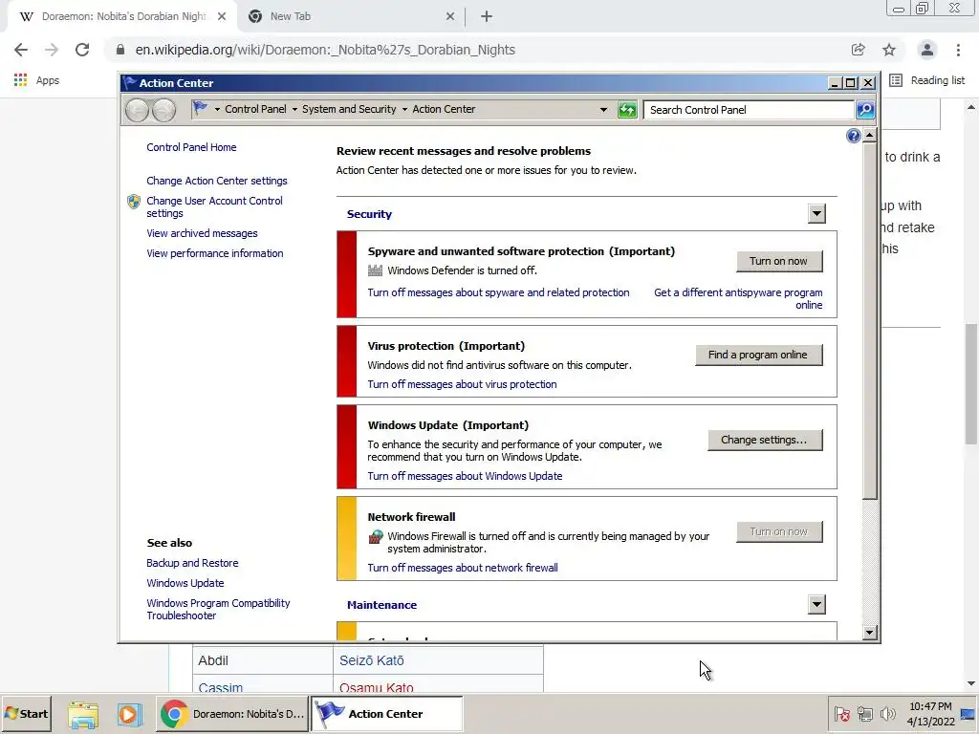This screenshot has height=734, width=979.
Task: Click the volume speaker tray icon
Action: coord(887,714)
